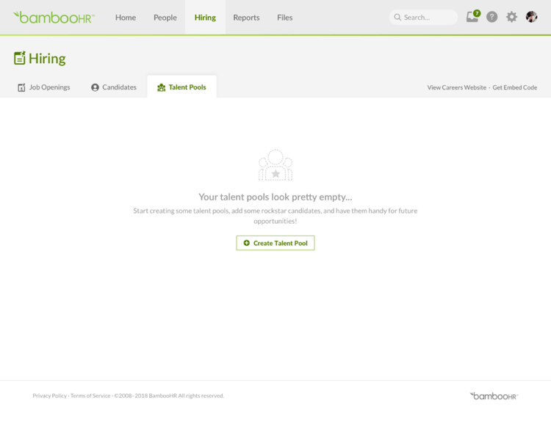The width and height of the screenshot is (551, 422).
Task: Click the Job Openings tab icon
Action: point(21,87)
